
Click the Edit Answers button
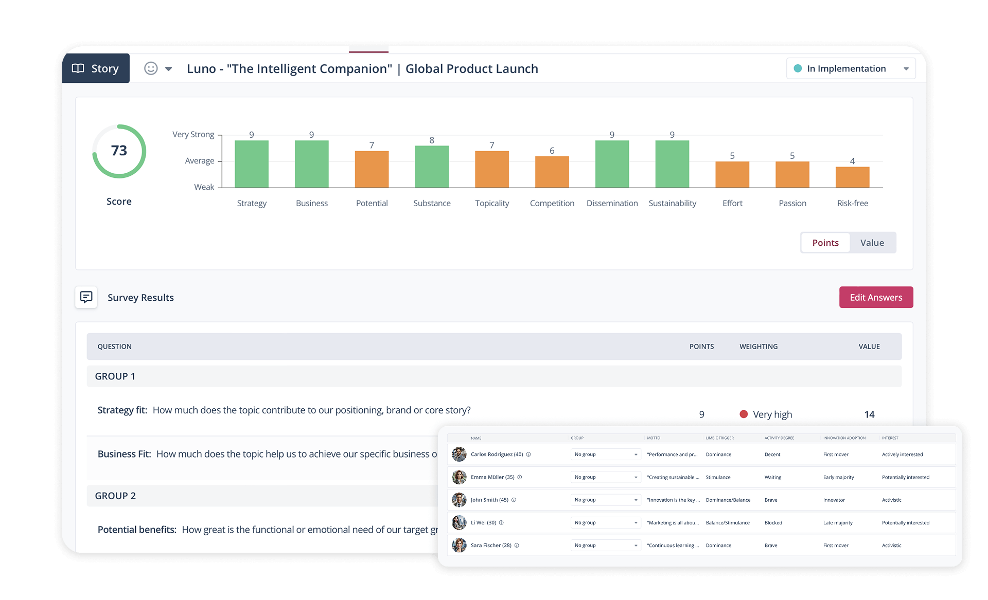876,297
